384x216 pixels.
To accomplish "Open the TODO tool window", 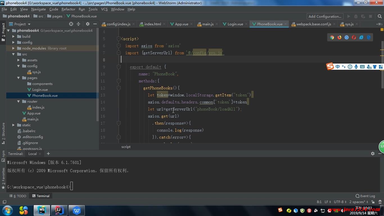I will point(18,196).
